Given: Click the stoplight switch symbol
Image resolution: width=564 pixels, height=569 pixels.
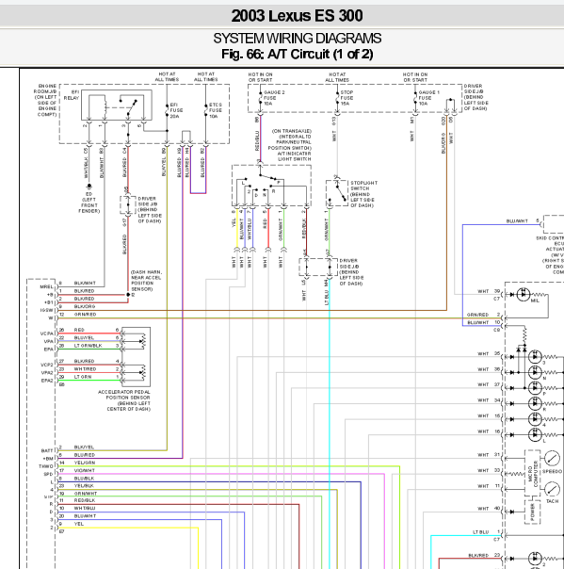Looking at the screenshot, I should (337, 193).
